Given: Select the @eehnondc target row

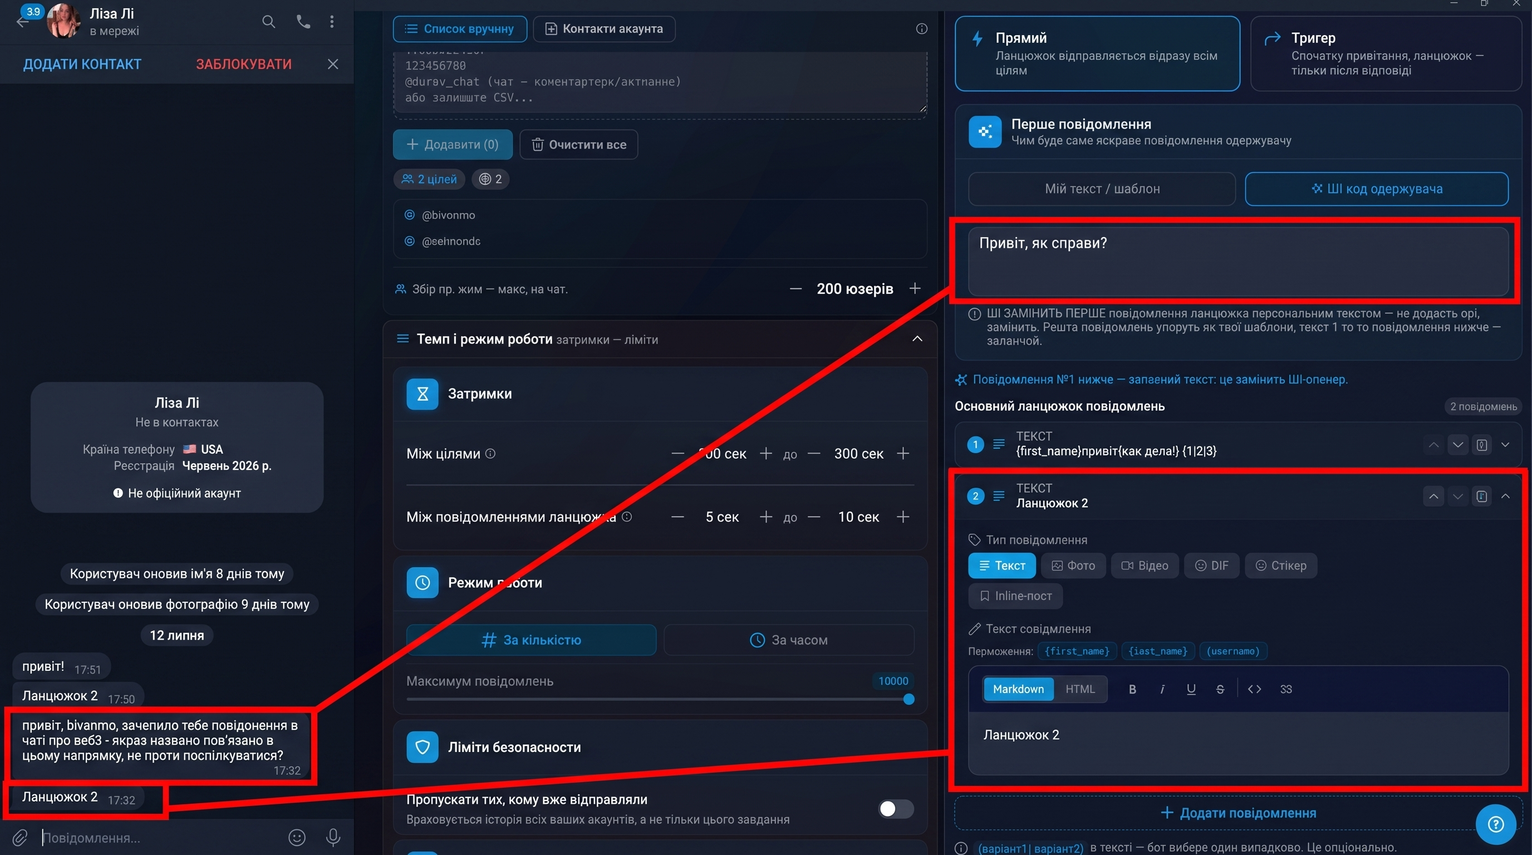Looking at the screenshot, I should (x=660, y=242).
